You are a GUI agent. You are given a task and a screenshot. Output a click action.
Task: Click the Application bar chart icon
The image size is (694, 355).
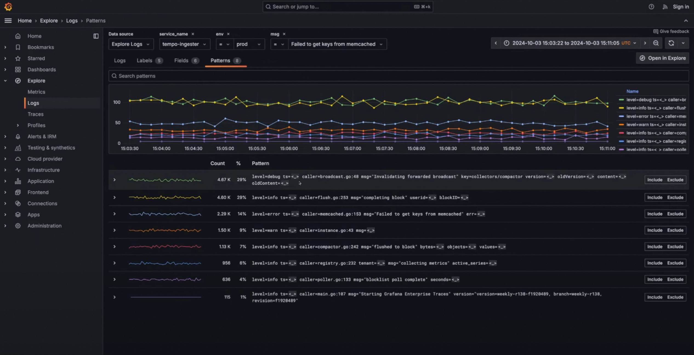(18, 181)
